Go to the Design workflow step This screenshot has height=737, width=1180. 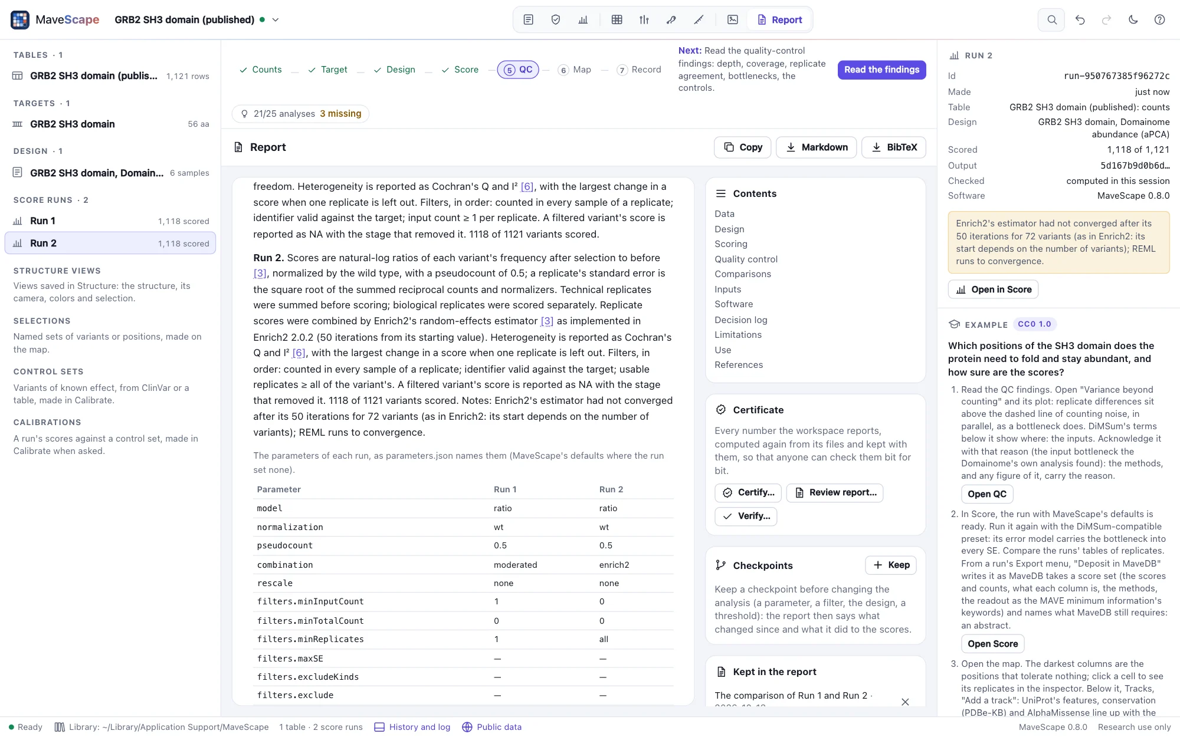click(x=394, y=70)
